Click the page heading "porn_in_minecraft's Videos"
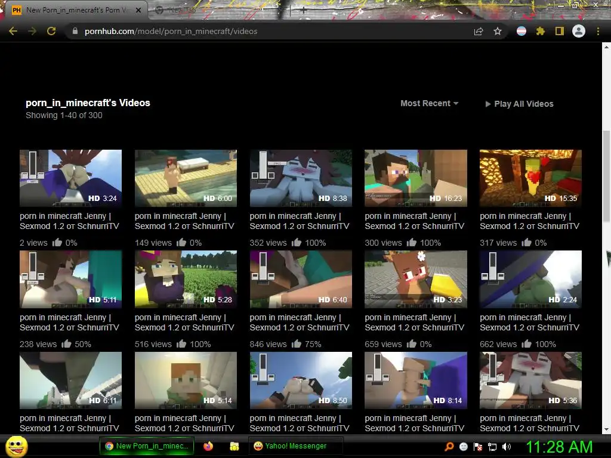 pyautogui.click(x=88, y=103)
